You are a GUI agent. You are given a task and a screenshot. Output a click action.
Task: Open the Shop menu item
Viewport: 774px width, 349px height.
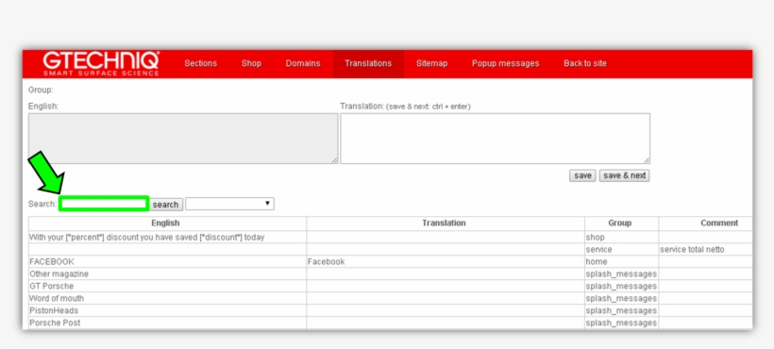tap(251, 63)
